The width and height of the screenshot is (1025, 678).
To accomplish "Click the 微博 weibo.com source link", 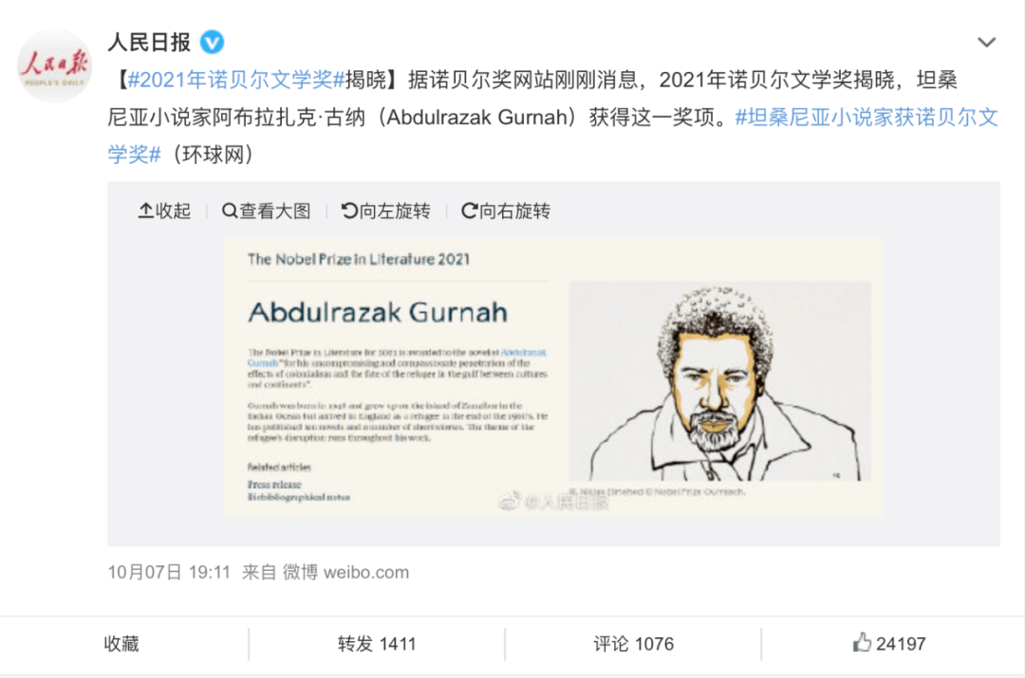I will click(345, 572).
